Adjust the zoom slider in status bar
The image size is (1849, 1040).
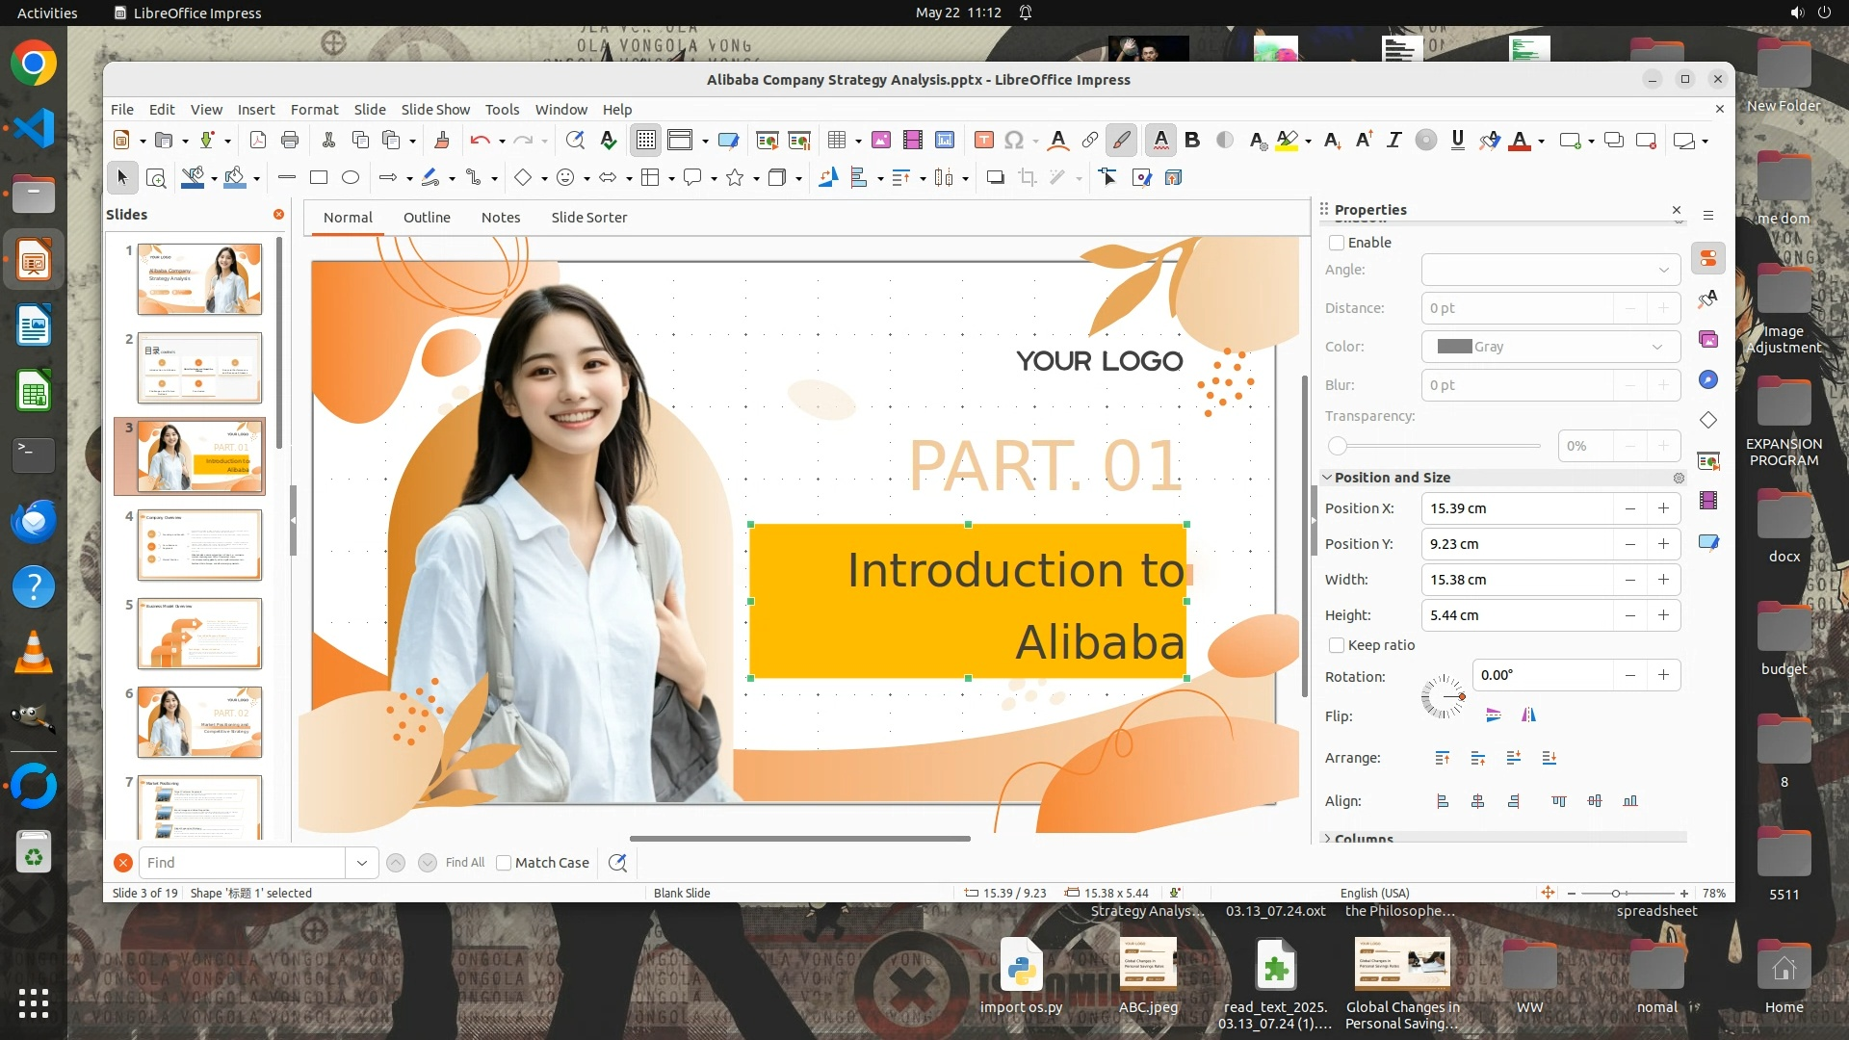tap(1616, 894)
